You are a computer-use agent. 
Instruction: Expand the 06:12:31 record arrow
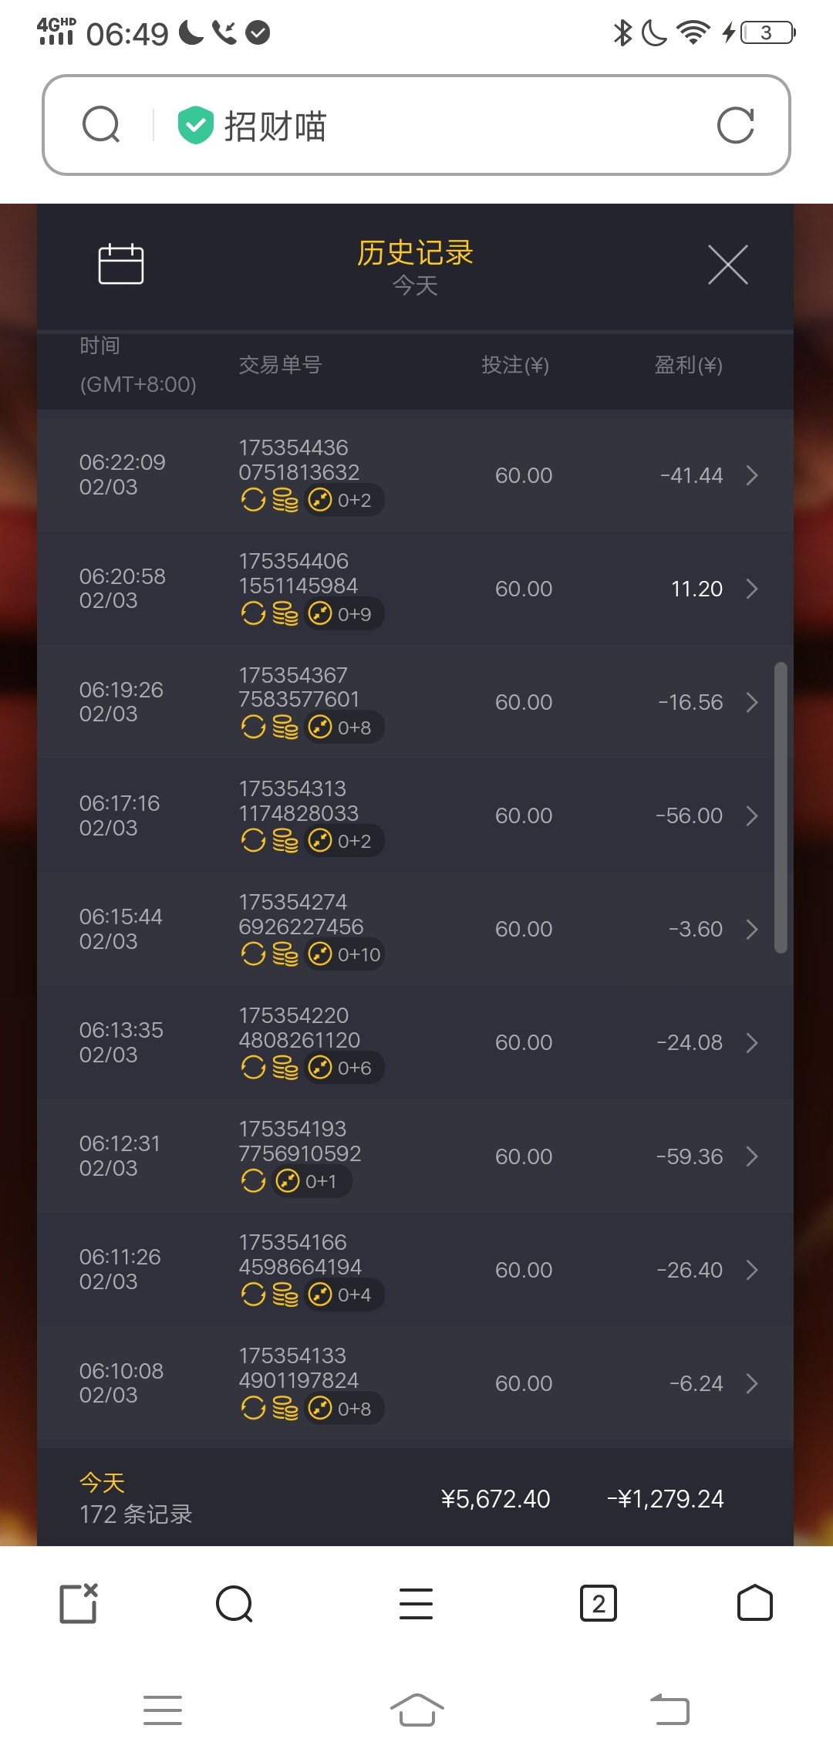pyautogui.click(x=752, y=1156)
